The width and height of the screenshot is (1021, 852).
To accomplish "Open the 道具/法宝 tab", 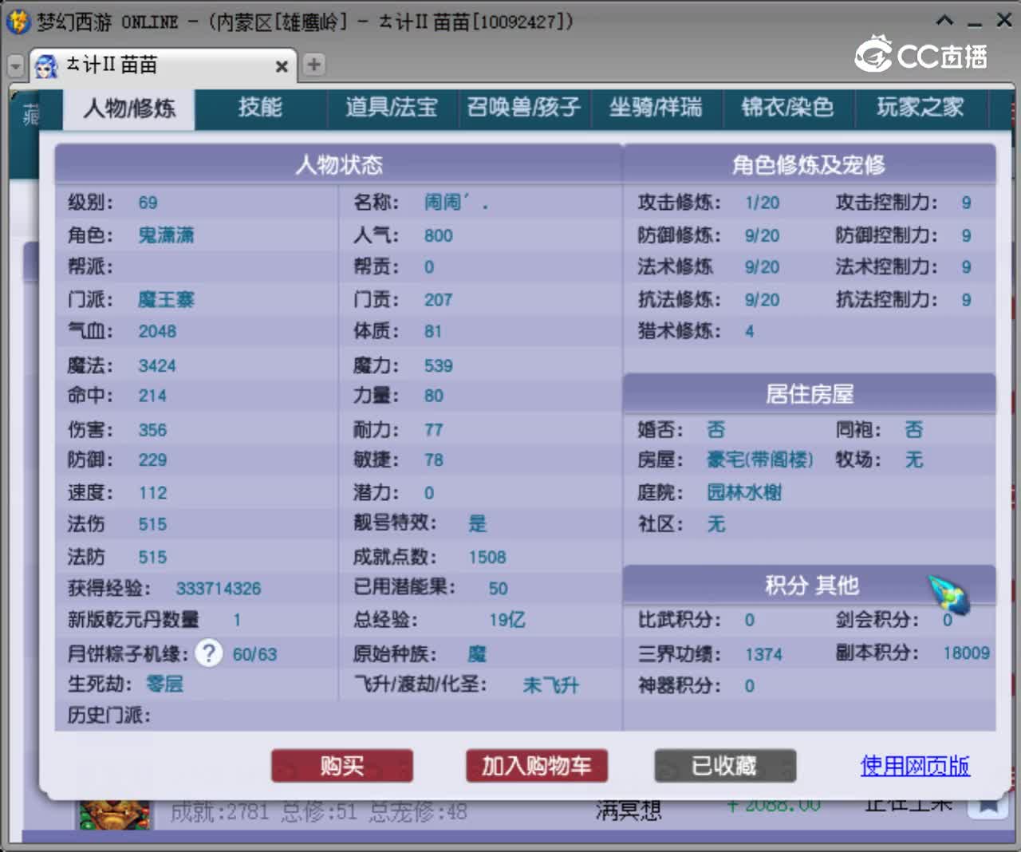I will click(392, 108).
